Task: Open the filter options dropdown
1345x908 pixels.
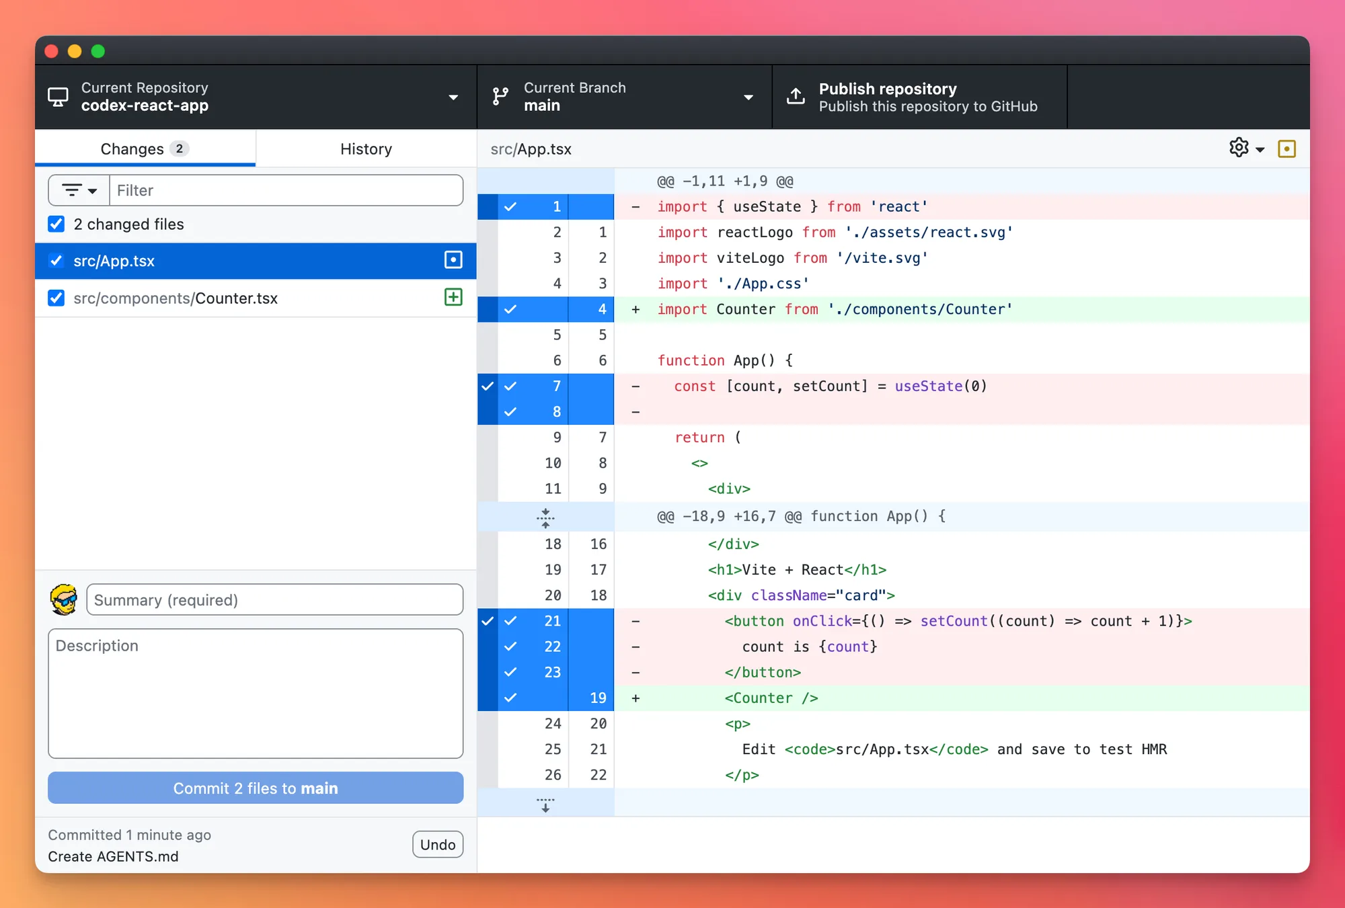Action: 79,190
